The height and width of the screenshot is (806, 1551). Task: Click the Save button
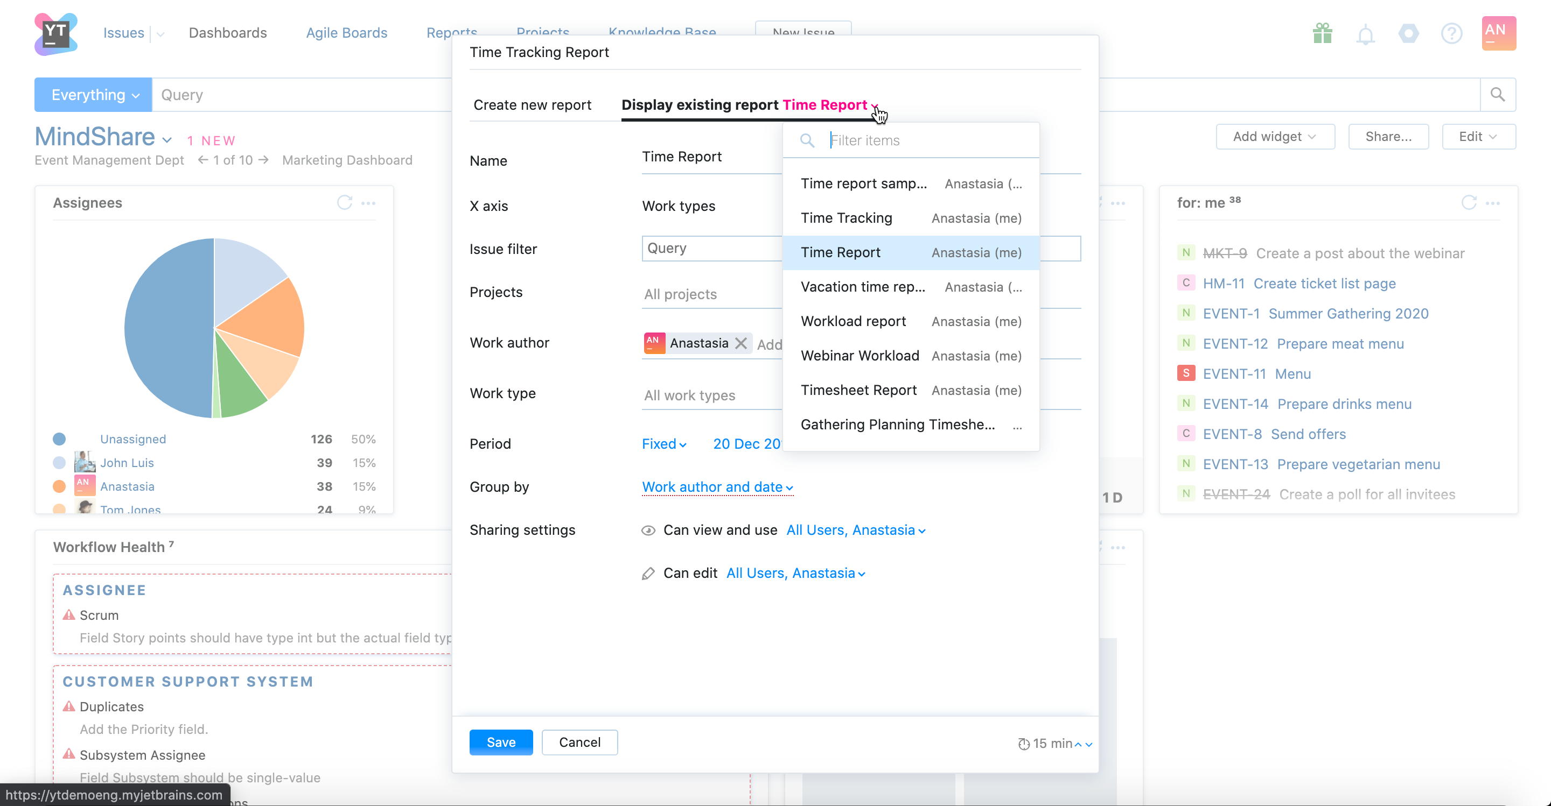[500, 743]
